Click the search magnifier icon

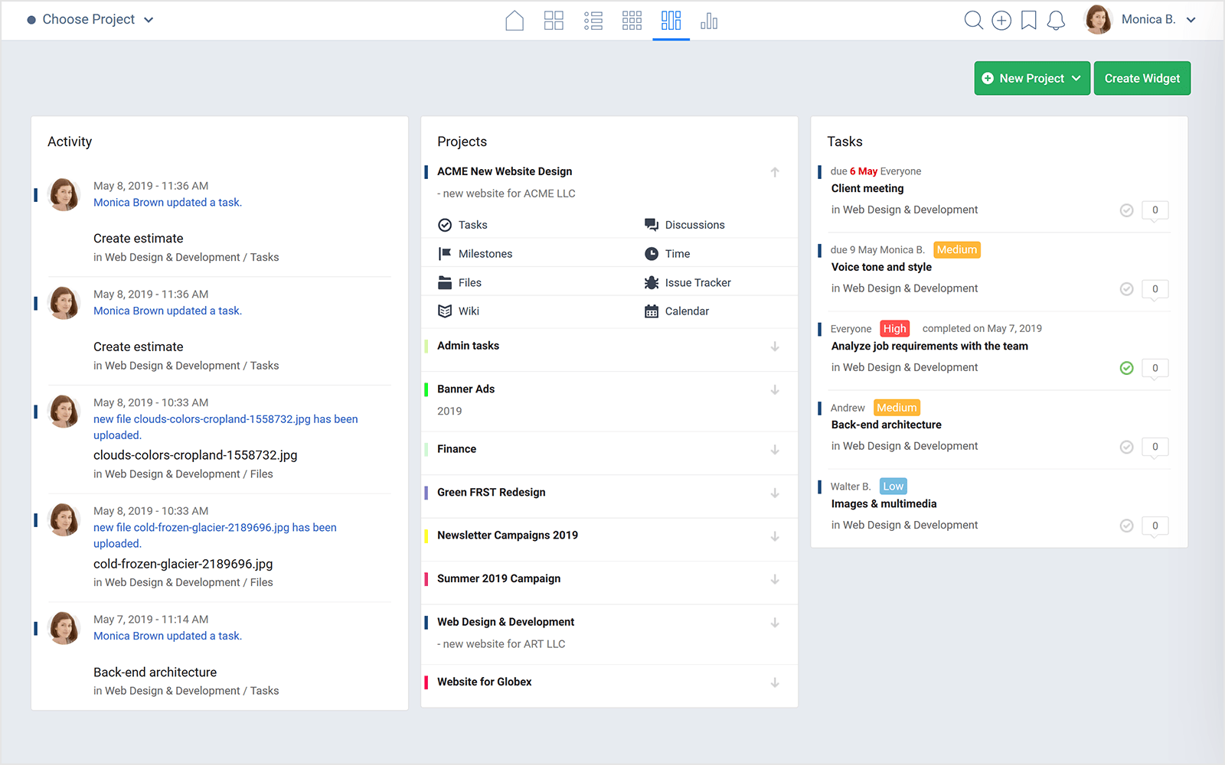[x=973, y=20]
